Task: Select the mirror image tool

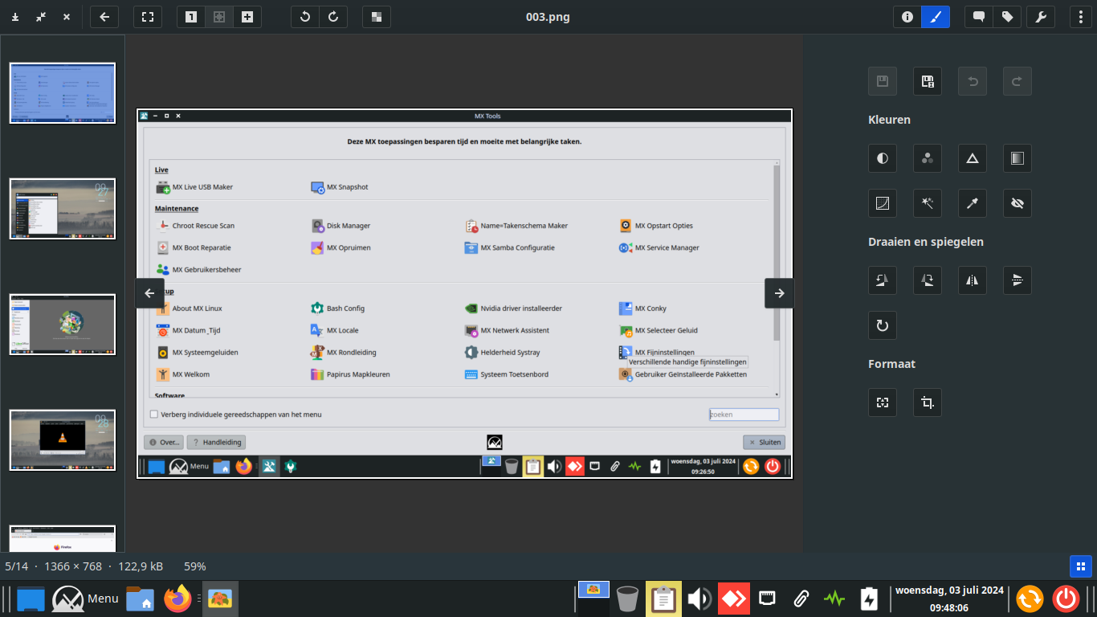Action: coord(973,280)
